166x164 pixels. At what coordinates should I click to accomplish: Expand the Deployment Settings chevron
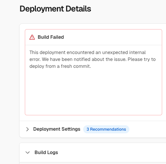[27, 129]
